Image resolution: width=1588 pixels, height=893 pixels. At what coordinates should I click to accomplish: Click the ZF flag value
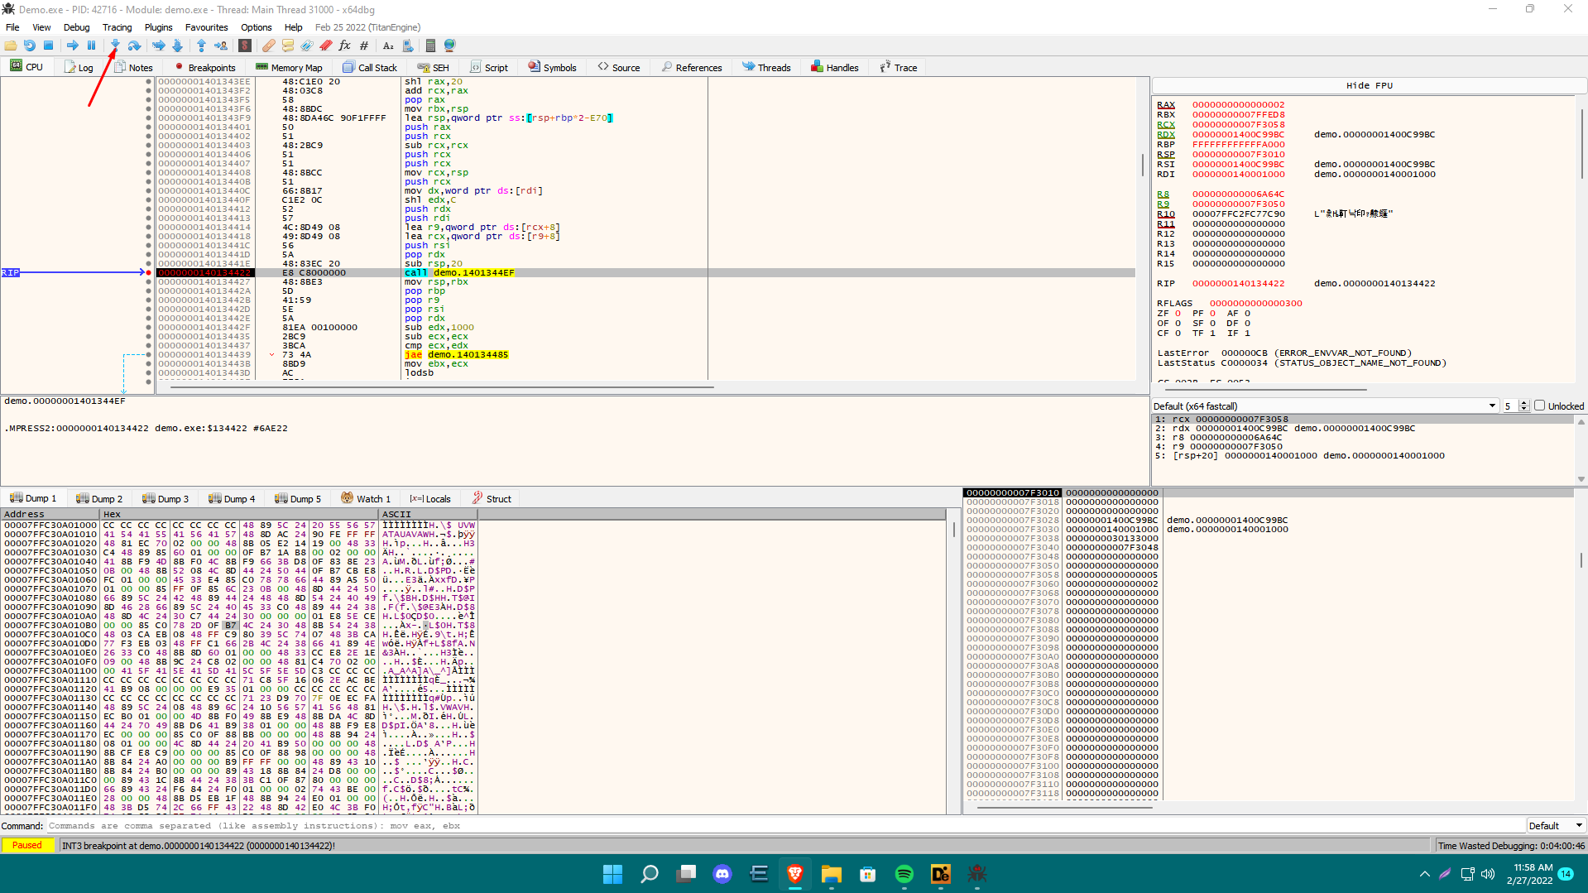1178,314
